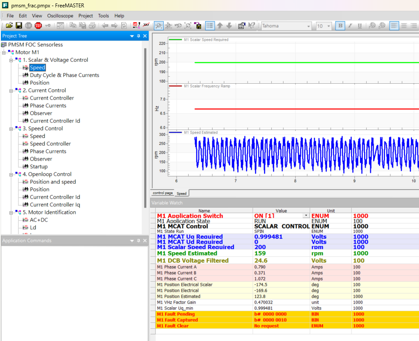Toggle Align Left text alignment

394,26
